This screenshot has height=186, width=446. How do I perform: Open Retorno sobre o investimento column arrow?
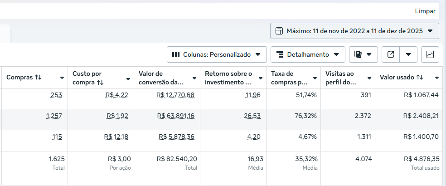pyautogui.click(x=260, y=78)
